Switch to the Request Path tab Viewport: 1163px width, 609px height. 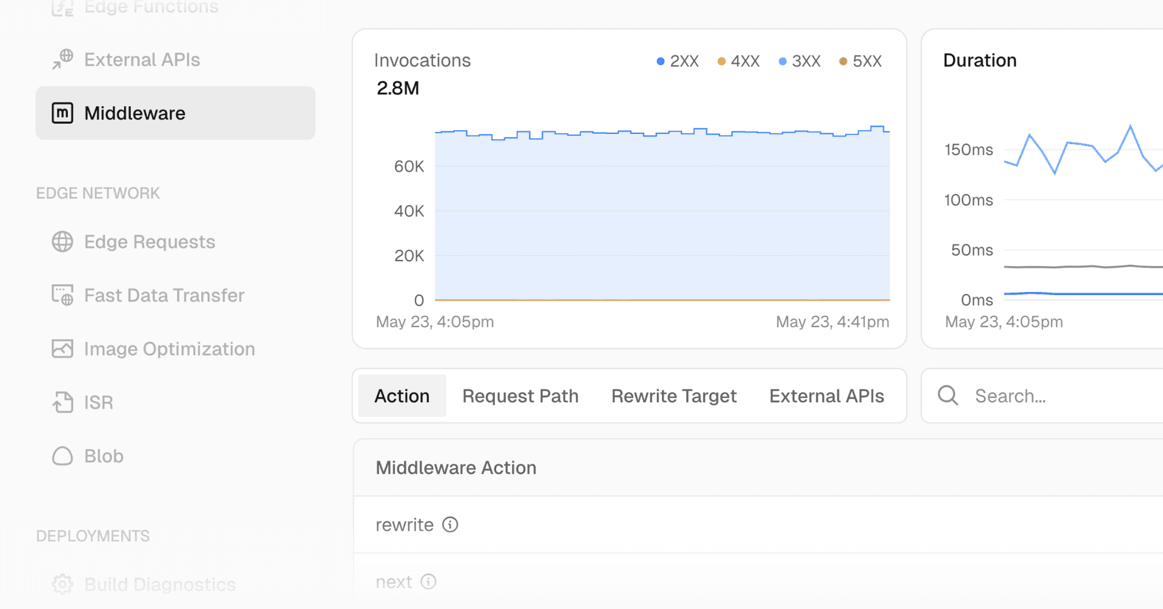(x=520, y=396)
